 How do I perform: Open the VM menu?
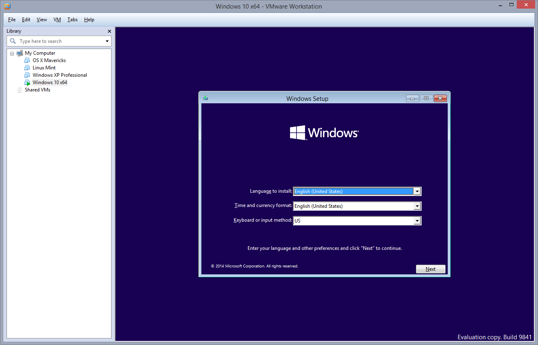(57, 20)
